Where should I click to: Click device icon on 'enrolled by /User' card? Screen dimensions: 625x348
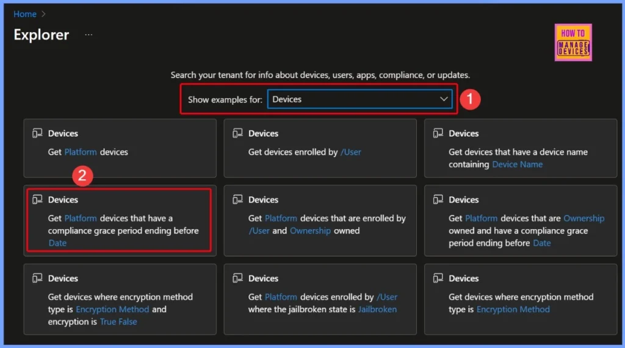click(237, 133)
